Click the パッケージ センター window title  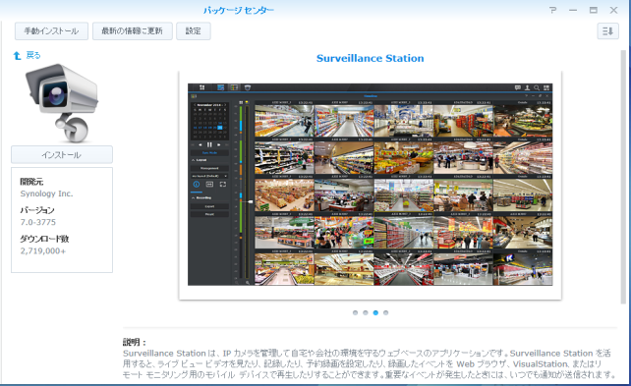pyautogui.click(x=239, y=10)
